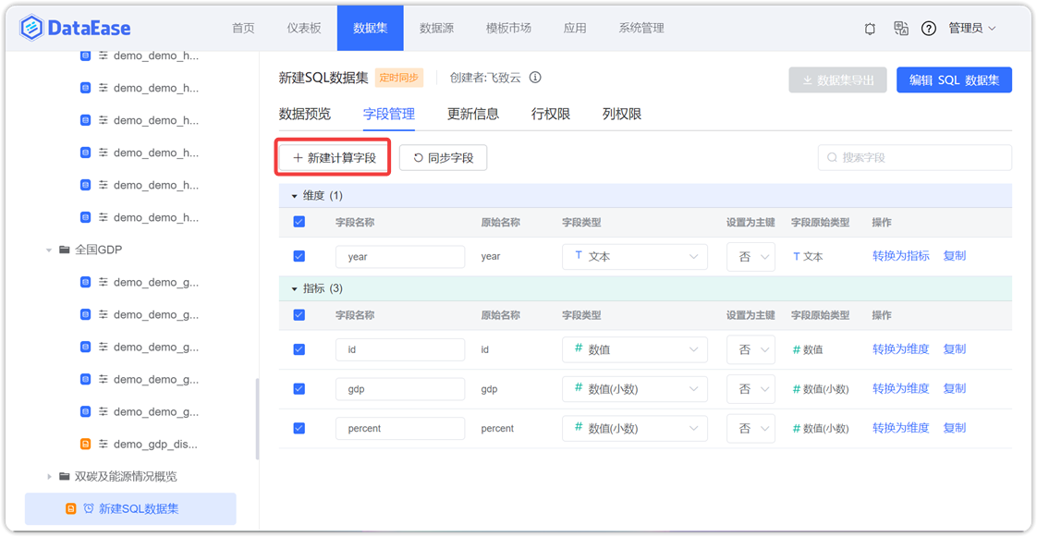Click 转换为维度 for the id field
1037x537 pixels.
point(901,348)
